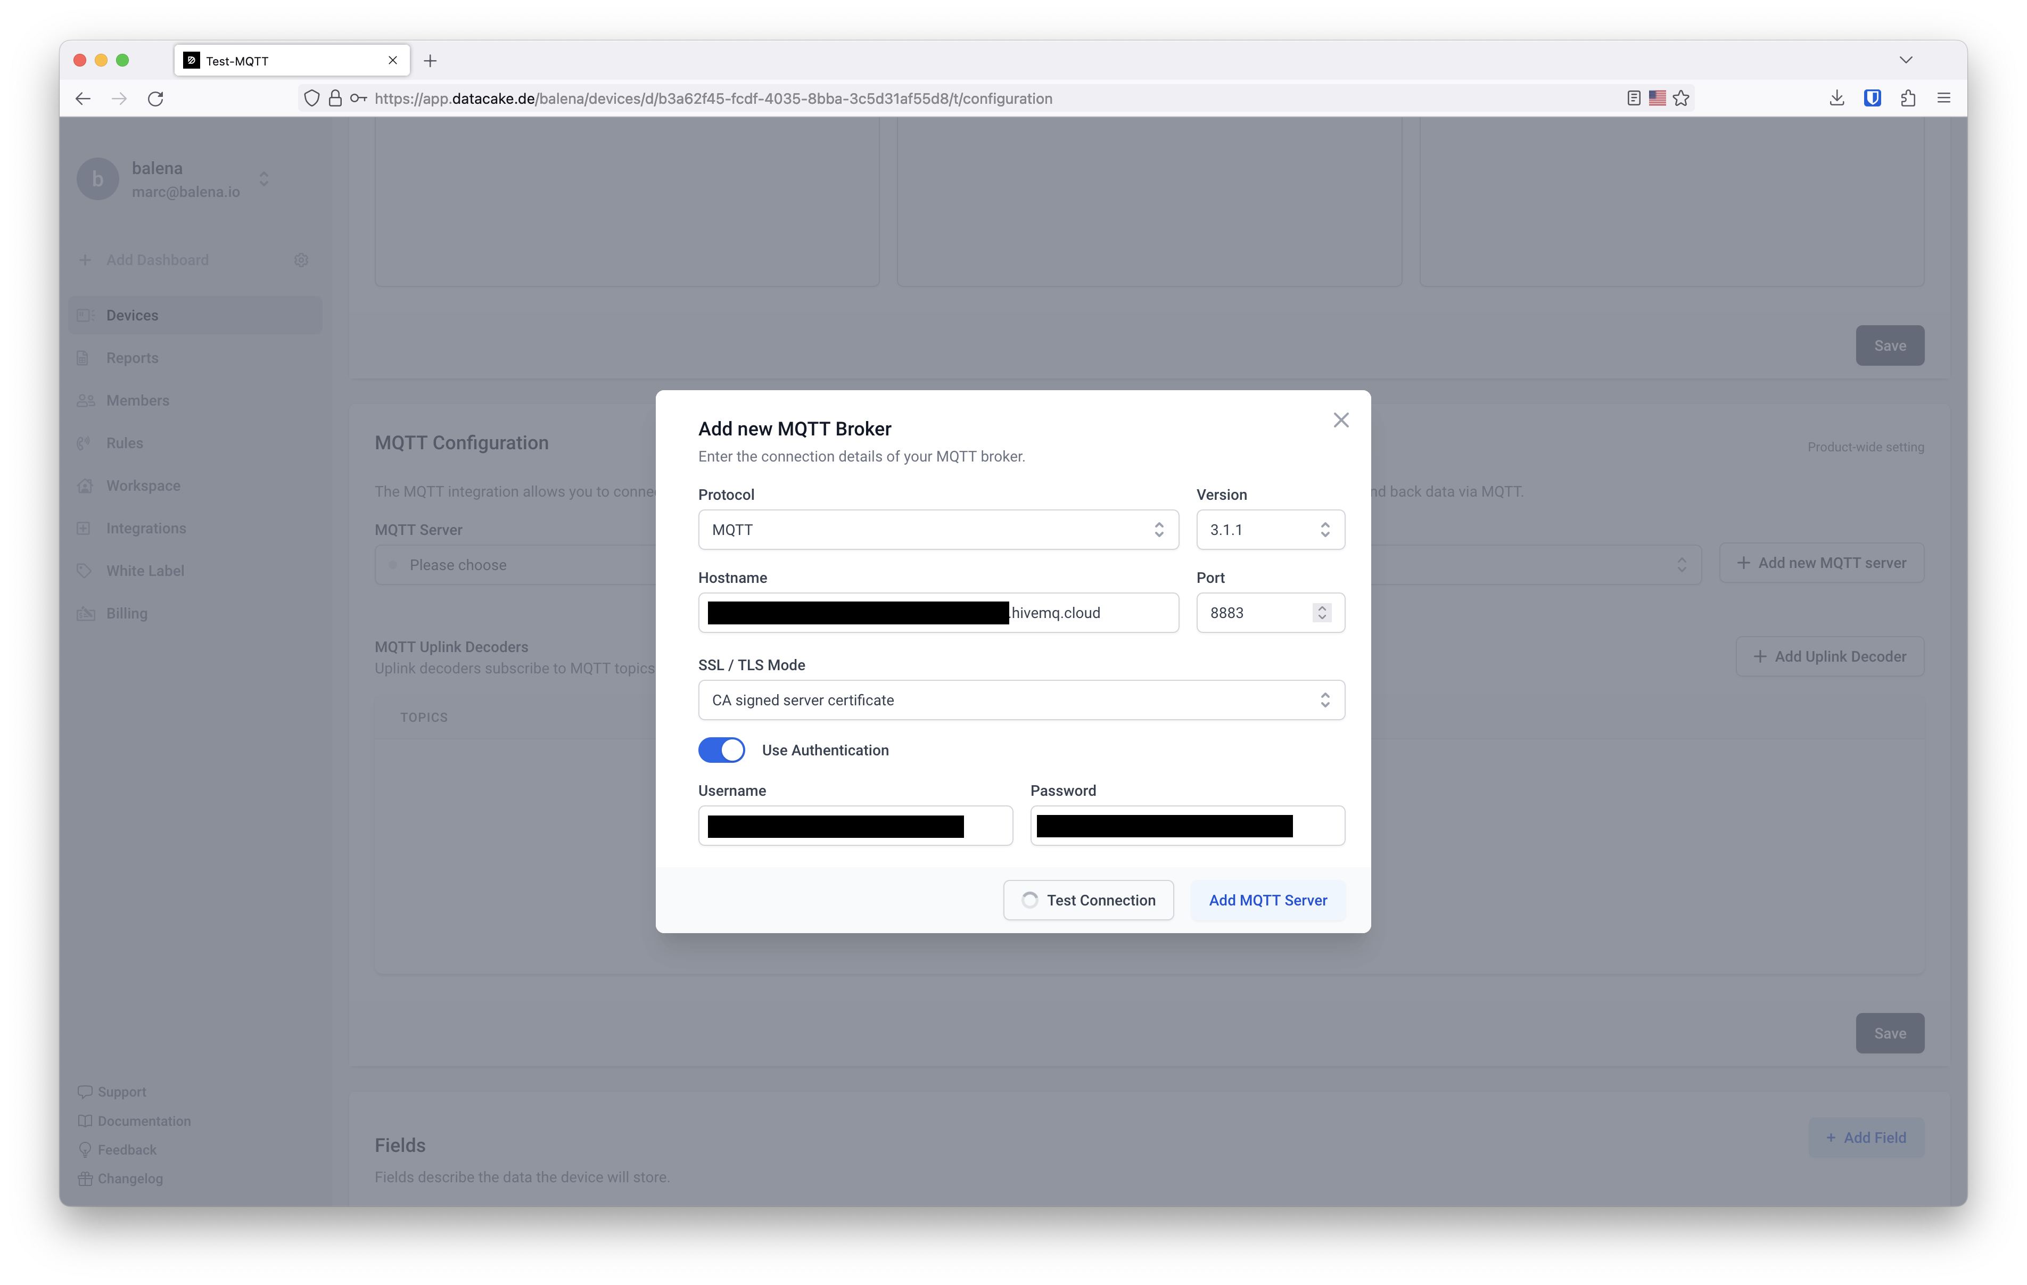Open the Devices section
Viewport: 2027px width, 1285px height.
[131, 315]
